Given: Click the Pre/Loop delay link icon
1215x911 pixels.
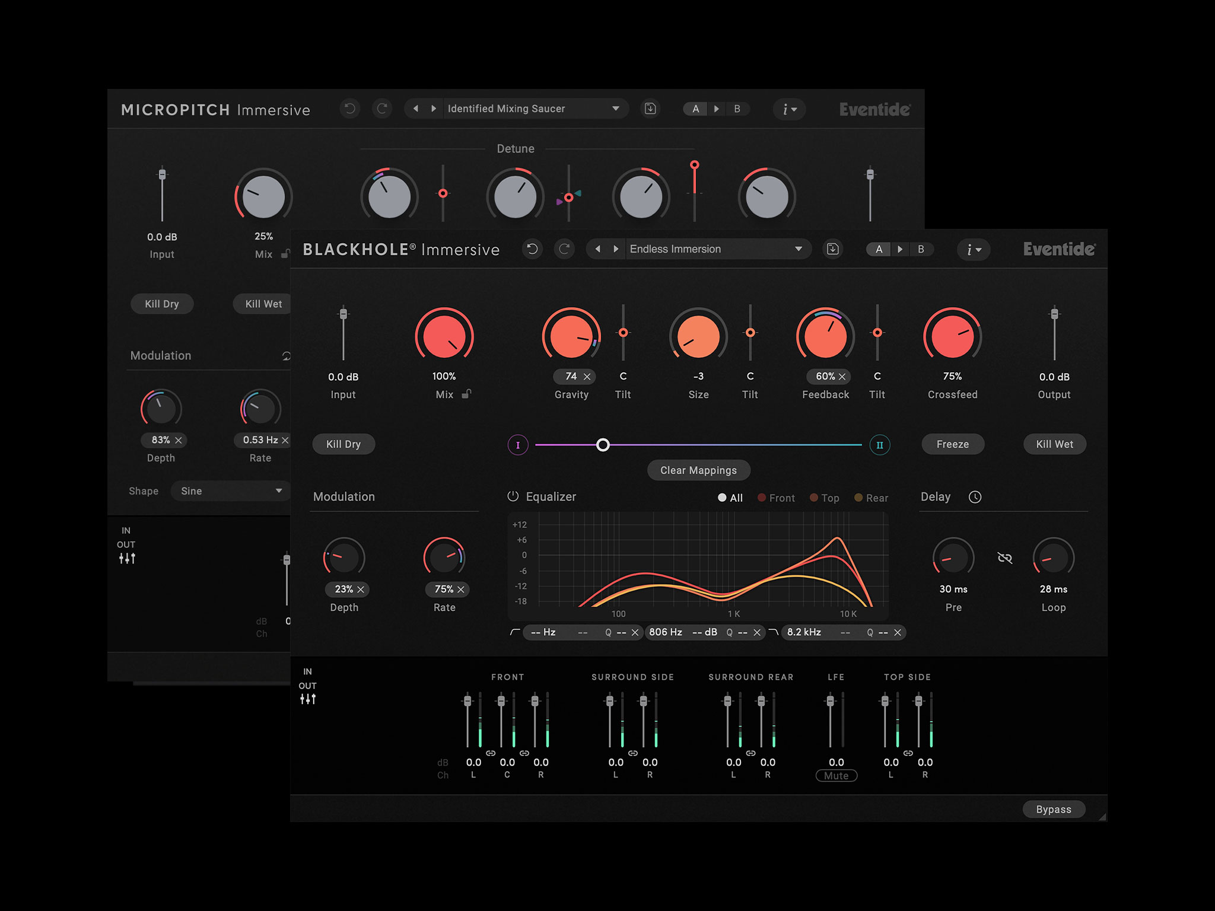Looking at the screenshot, I should pos(1005,558).
